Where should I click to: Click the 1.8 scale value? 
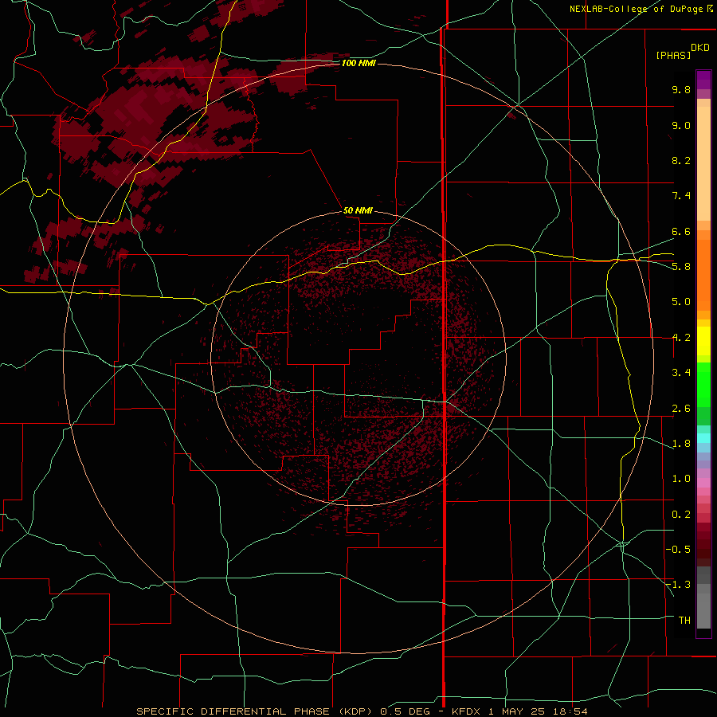point(681,444)
